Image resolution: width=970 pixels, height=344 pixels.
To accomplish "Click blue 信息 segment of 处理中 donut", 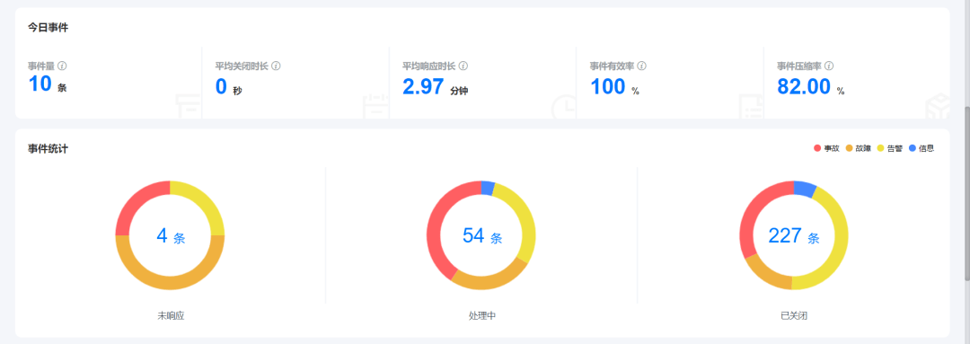I will point(488,188).
